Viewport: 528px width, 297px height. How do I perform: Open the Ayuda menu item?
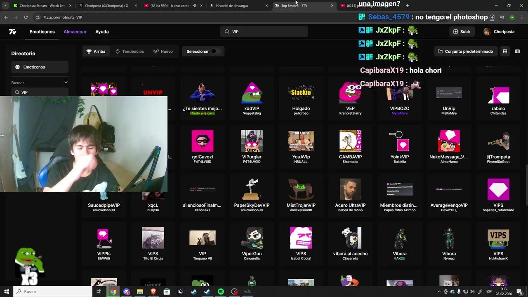click(x=102, y=32)
